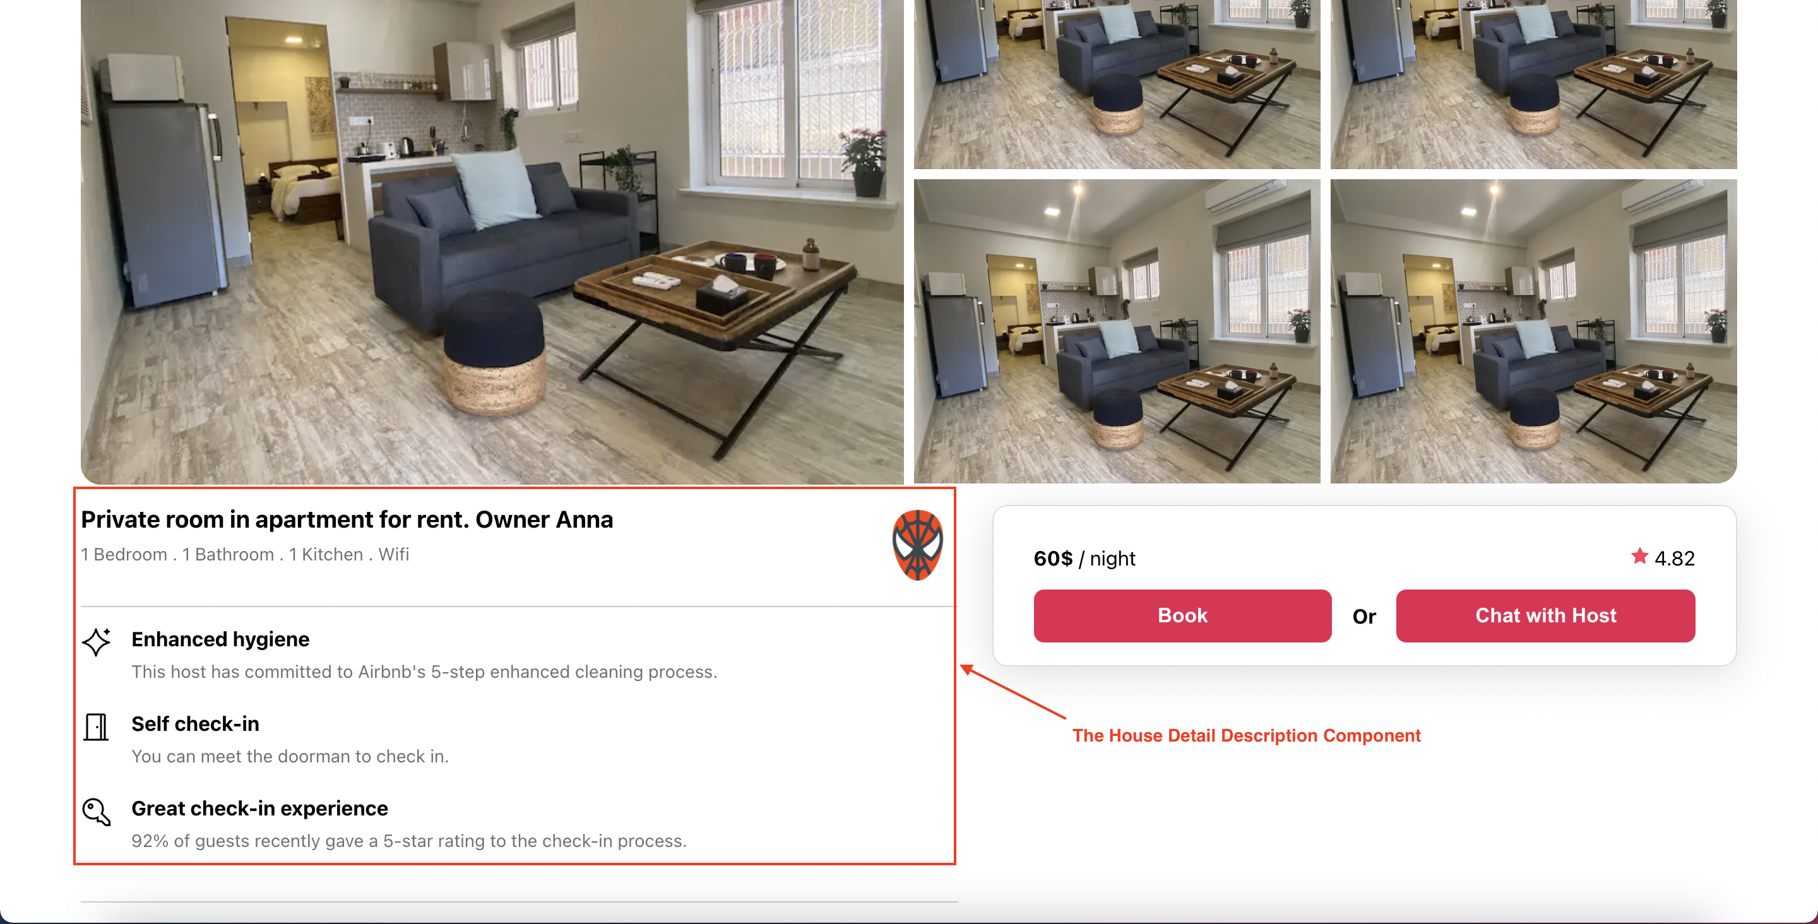The image size is (1818, 924).
Task: Select the Great check-in experience heading
Action: [259, 808]
